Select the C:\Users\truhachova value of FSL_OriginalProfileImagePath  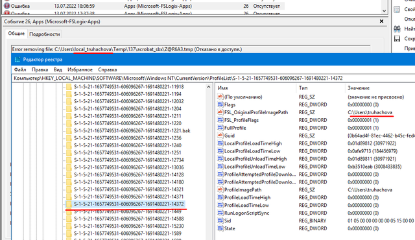[x=370, y=112]
